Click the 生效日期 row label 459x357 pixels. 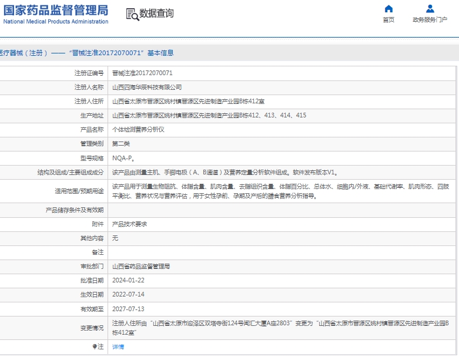92,294
